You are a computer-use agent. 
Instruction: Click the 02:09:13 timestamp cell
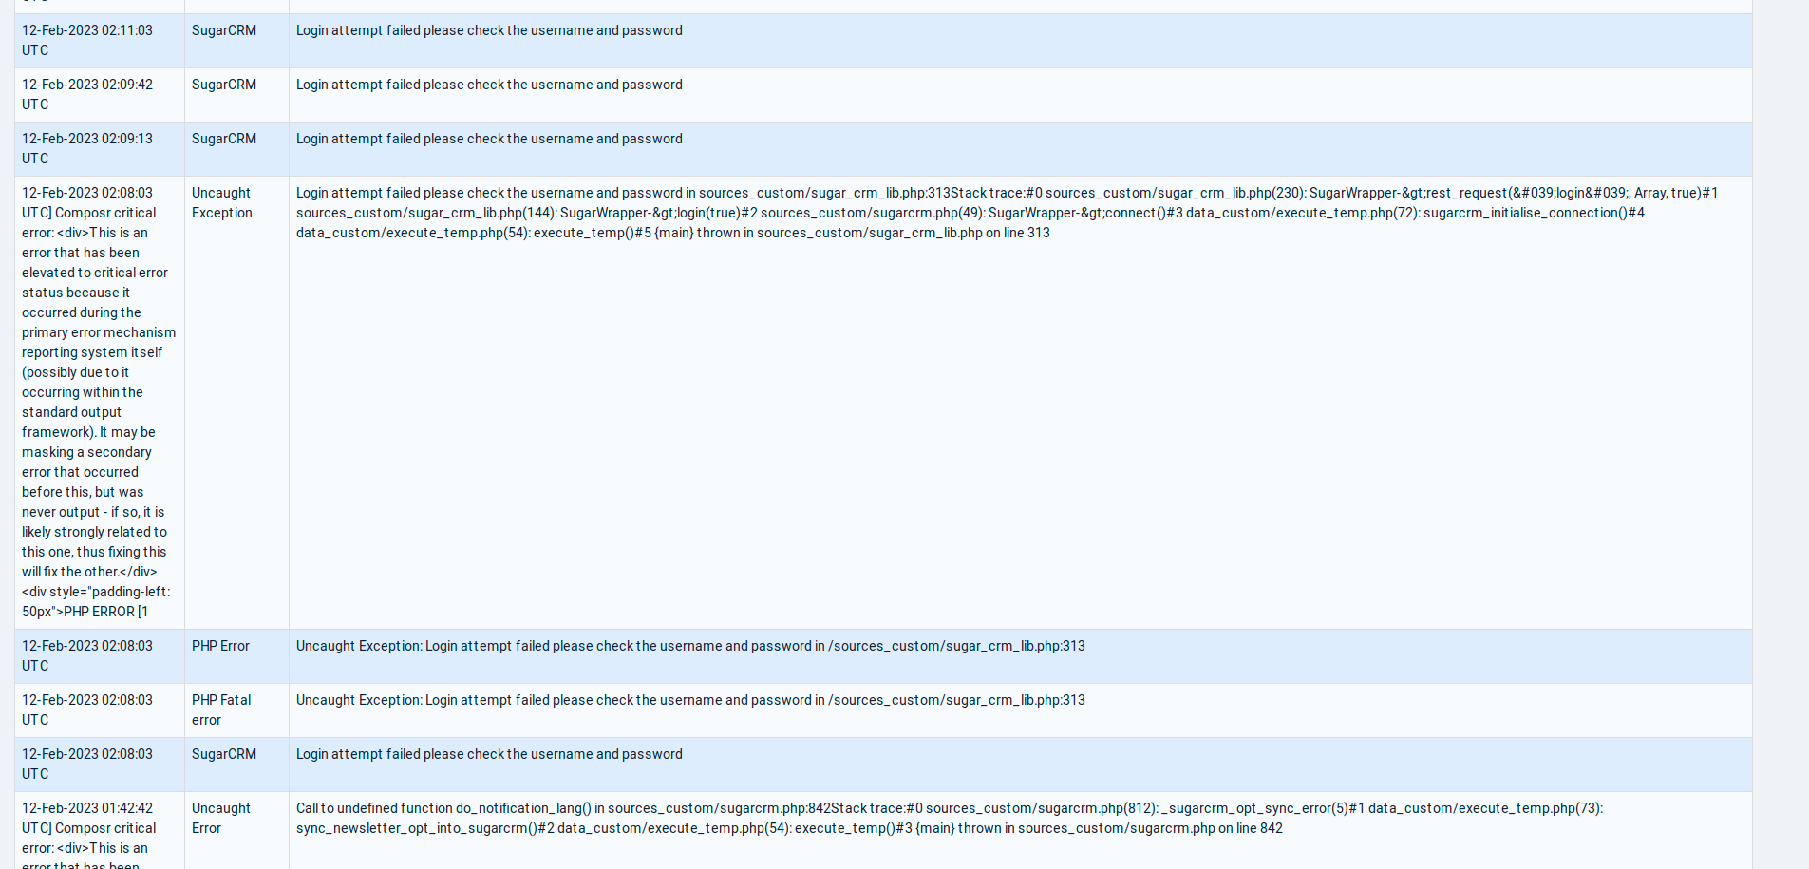87,148
